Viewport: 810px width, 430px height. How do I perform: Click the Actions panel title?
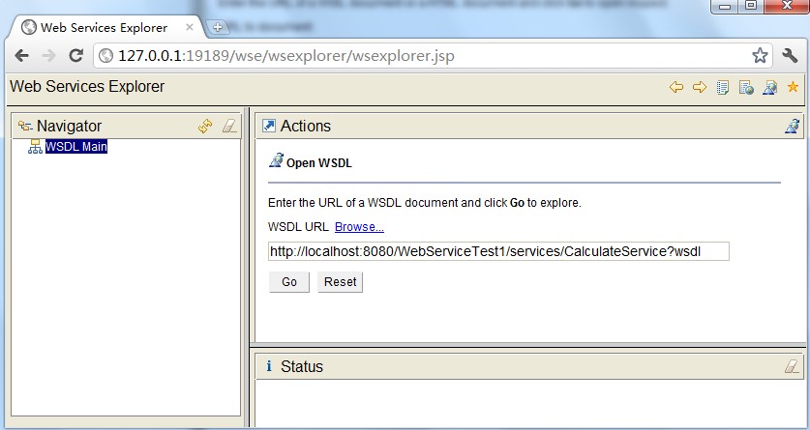click(x=305, y=126)
